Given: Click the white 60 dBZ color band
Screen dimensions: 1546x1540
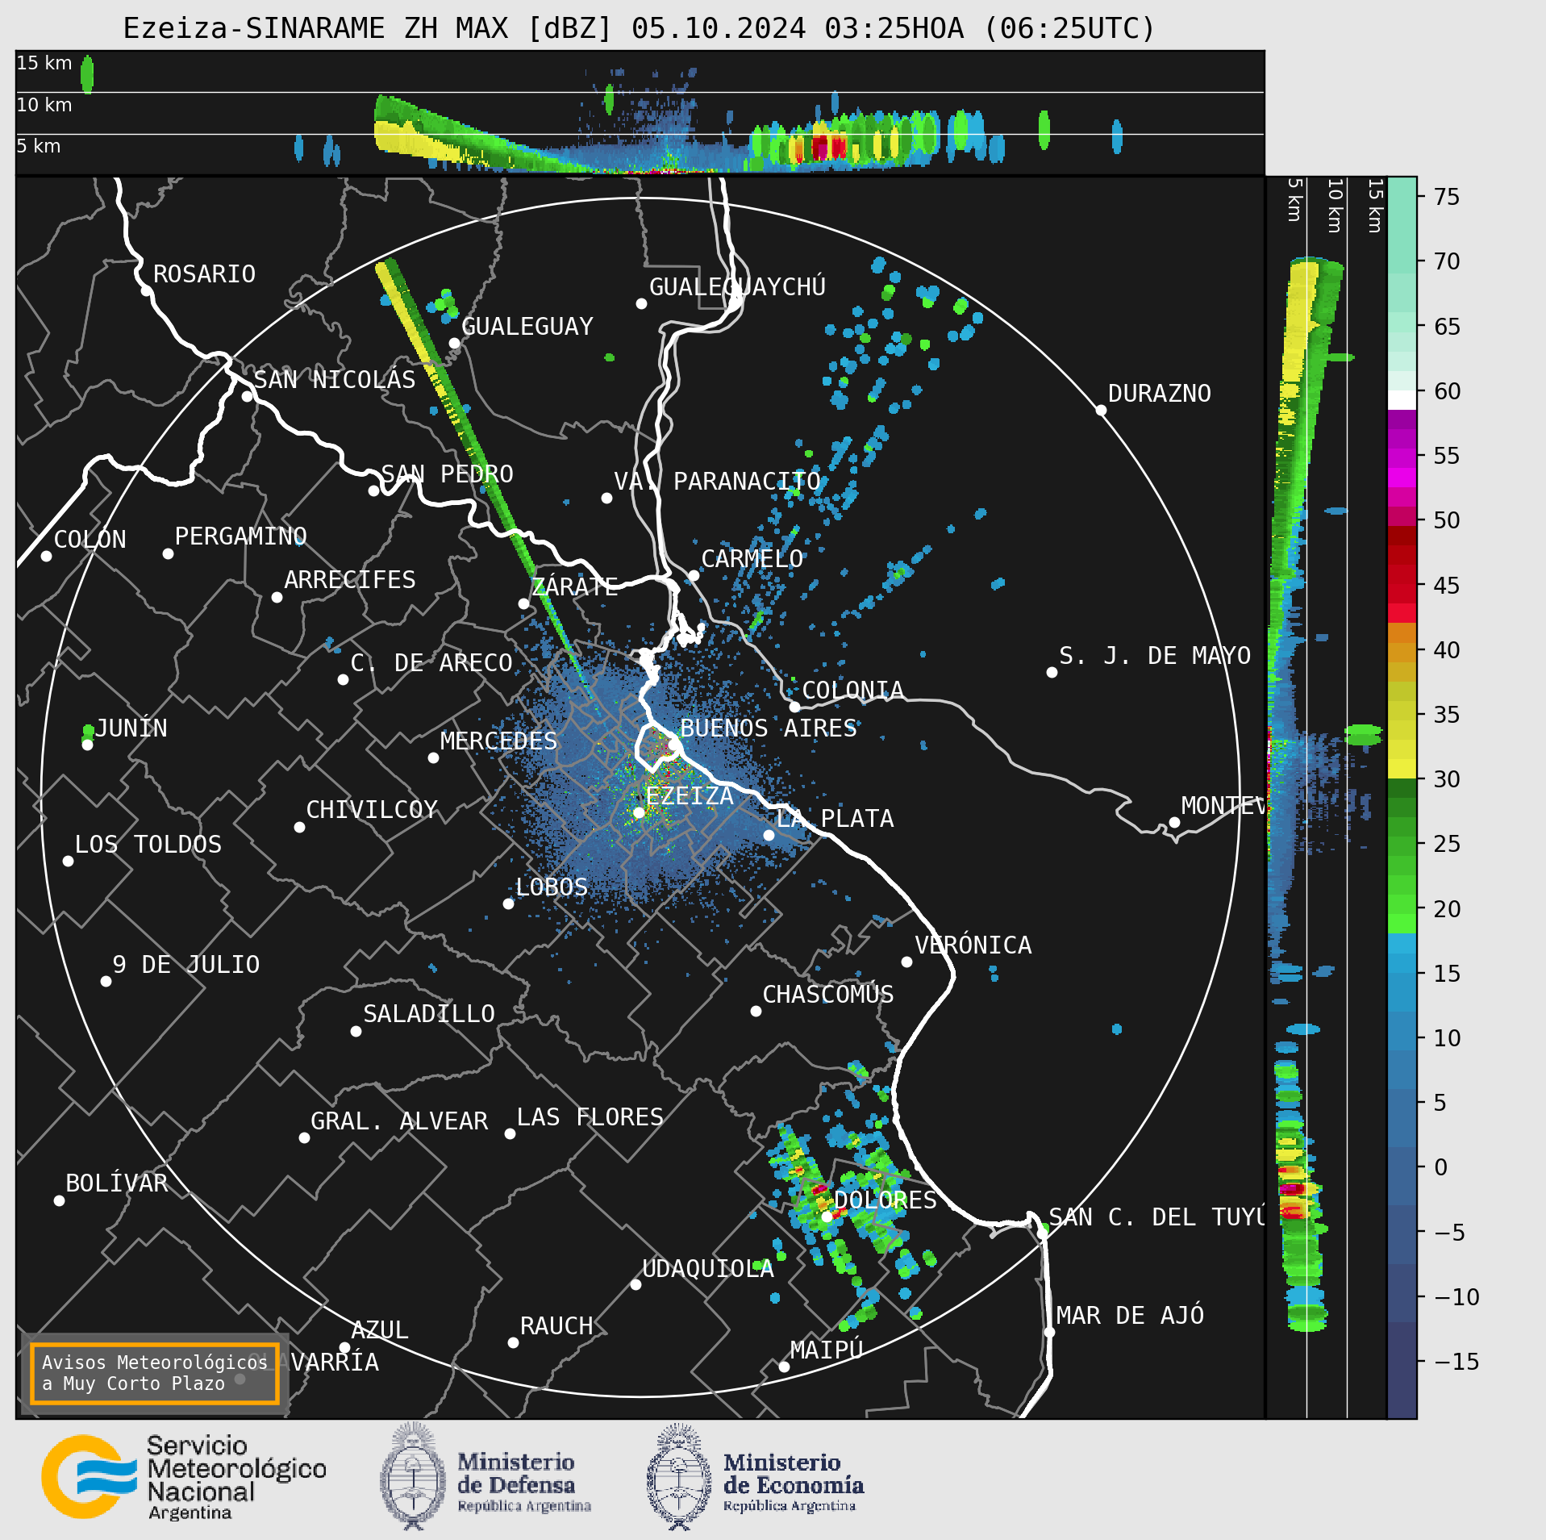Looking at the screenshot, I should tap(1402, 400).
